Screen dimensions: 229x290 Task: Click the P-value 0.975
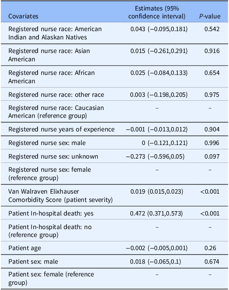[x=212, y=95]
